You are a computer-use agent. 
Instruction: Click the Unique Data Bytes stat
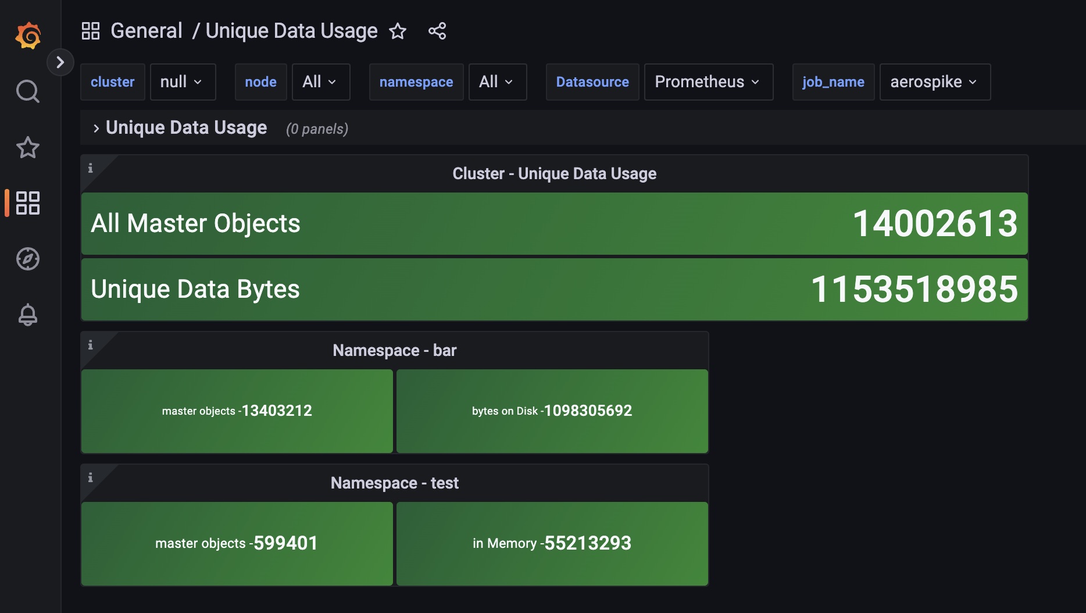tap(554, 289)
